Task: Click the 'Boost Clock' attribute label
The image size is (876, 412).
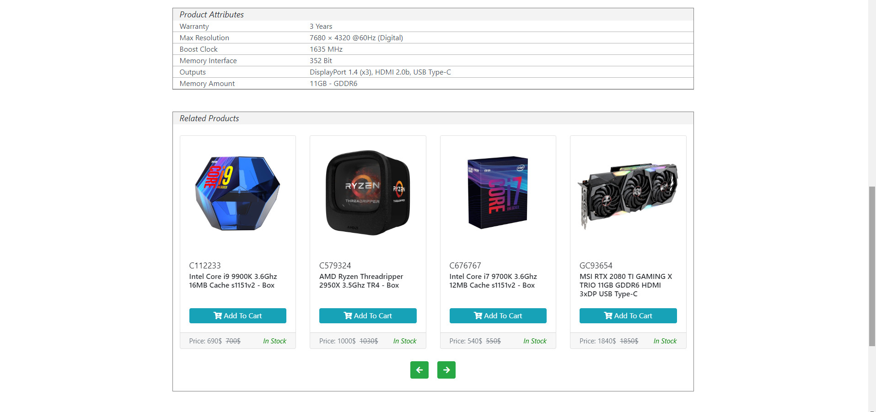Action: (199, 49)
